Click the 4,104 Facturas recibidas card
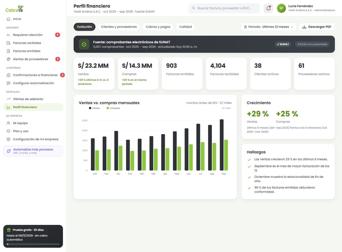This screenshot has height=252, width=342. click(x=226, y=74)
